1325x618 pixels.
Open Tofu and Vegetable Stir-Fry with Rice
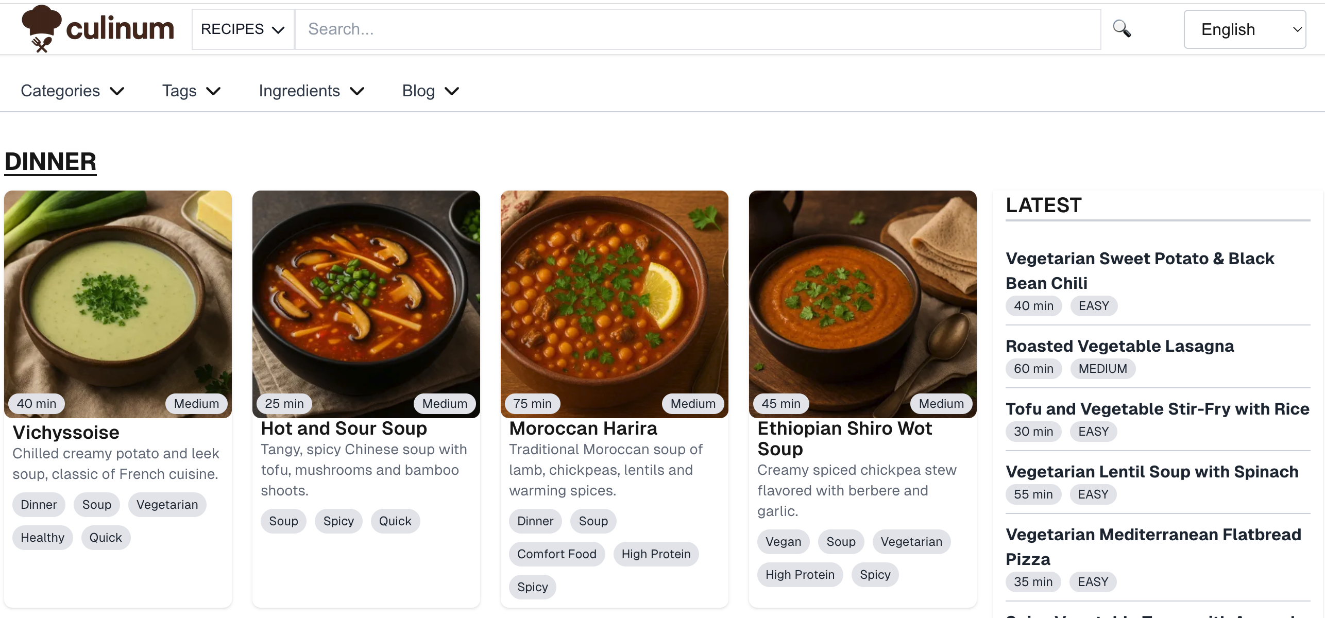(x=1157, y=408)
